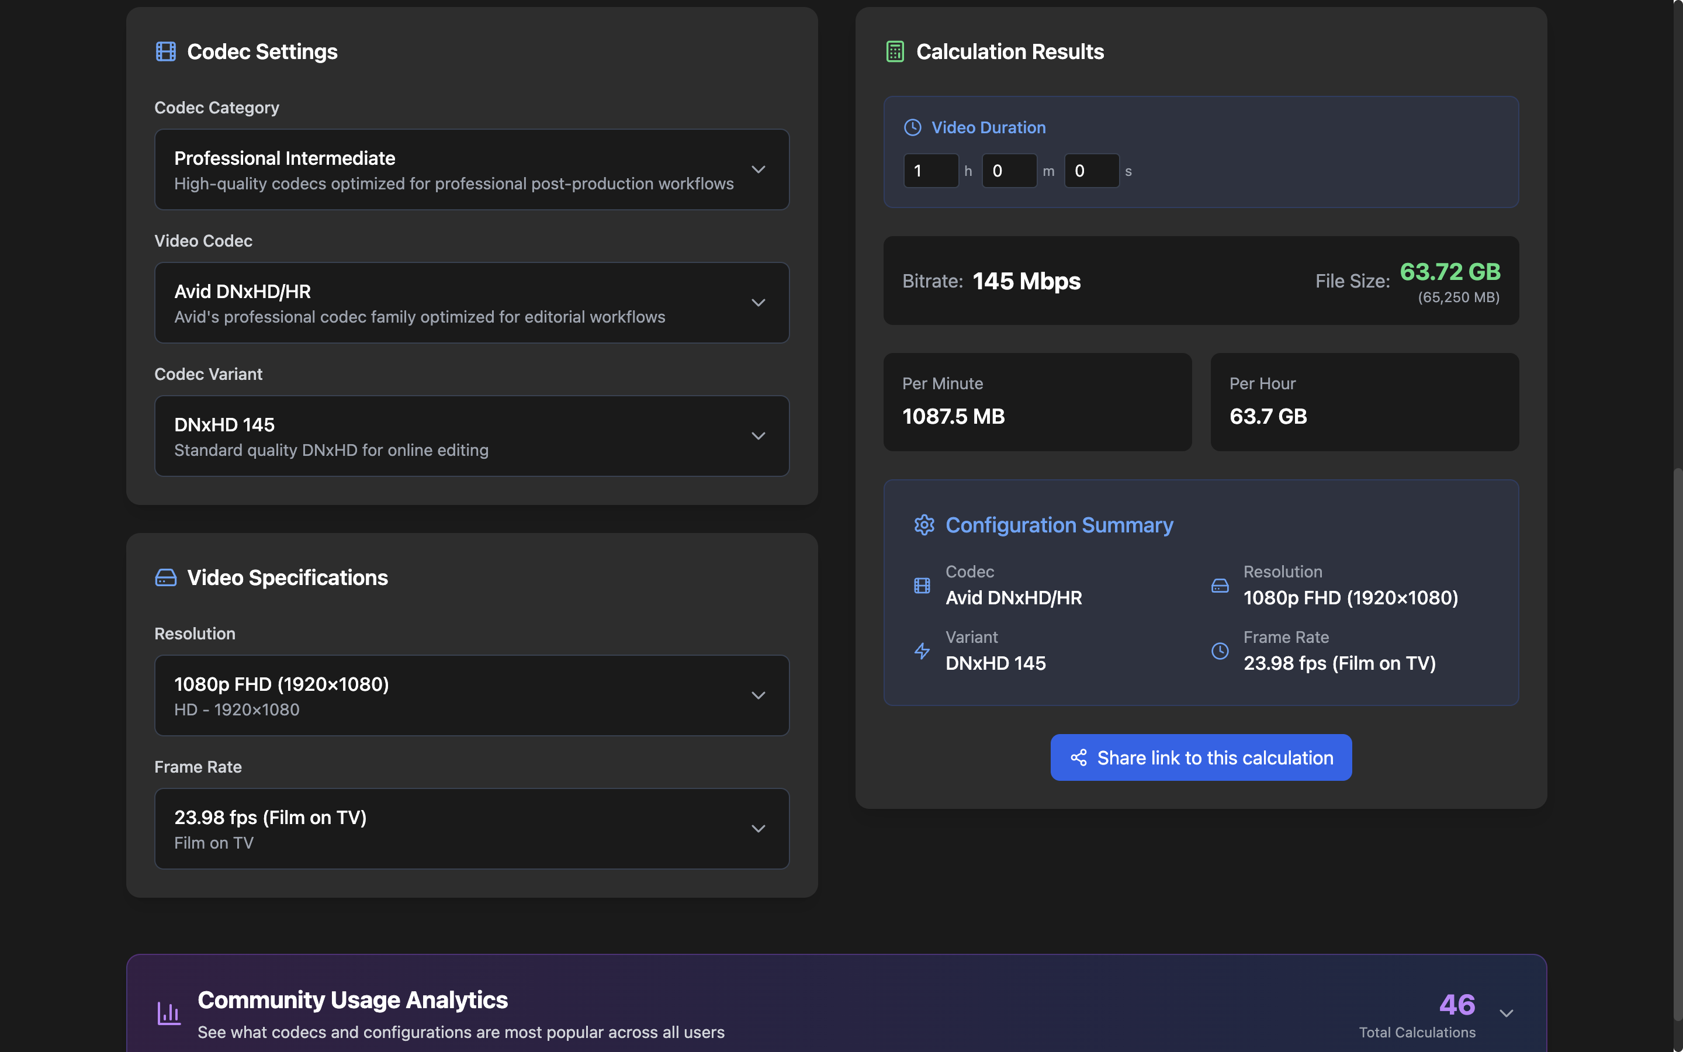This screenshot has height=1052, width=1683.
Task: Click the clock icon next to Video Duration
Action: [912, 127]
